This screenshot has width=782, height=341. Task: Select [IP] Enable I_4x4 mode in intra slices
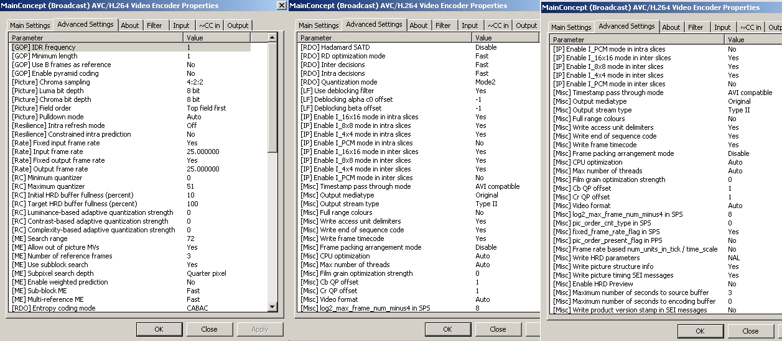coord(418,134)
